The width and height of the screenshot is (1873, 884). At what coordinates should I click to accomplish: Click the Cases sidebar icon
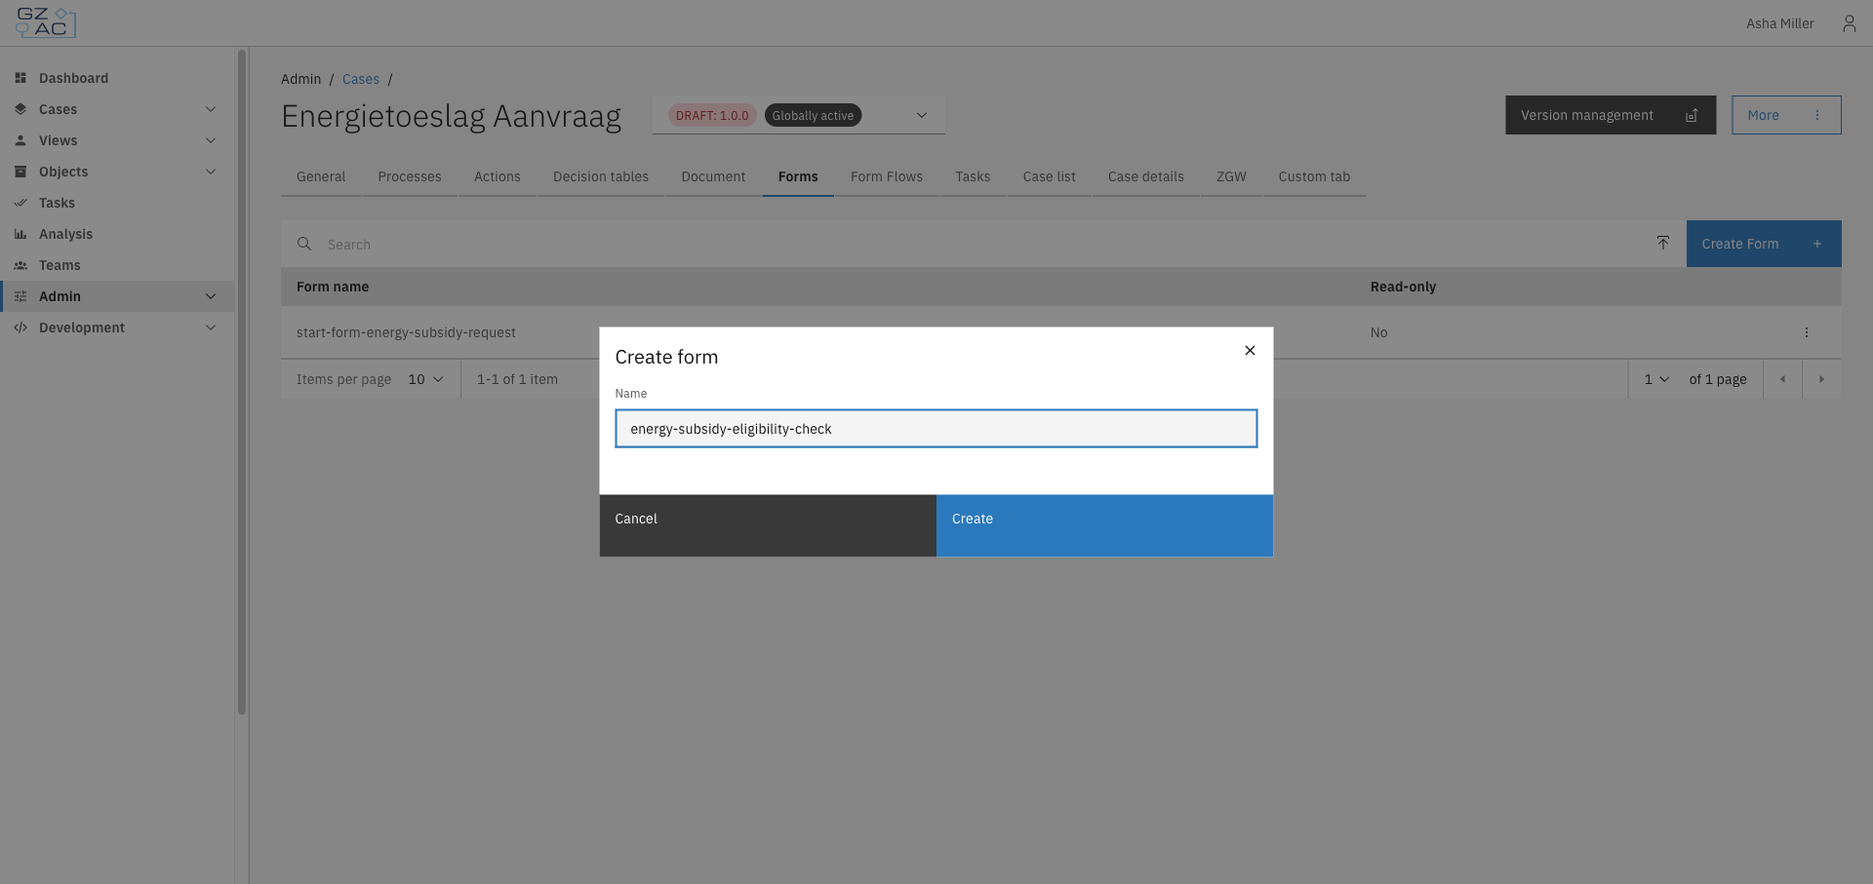pos(20,109)
